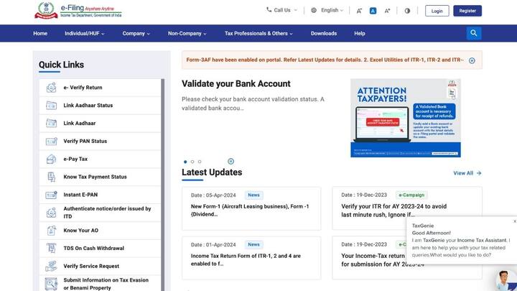Click the Quick Links panel scrollbar

[162, 185]
